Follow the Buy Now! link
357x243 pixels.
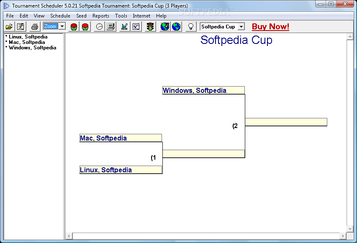270,27
